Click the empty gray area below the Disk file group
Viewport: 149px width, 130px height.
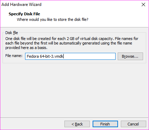click(74, 90)
